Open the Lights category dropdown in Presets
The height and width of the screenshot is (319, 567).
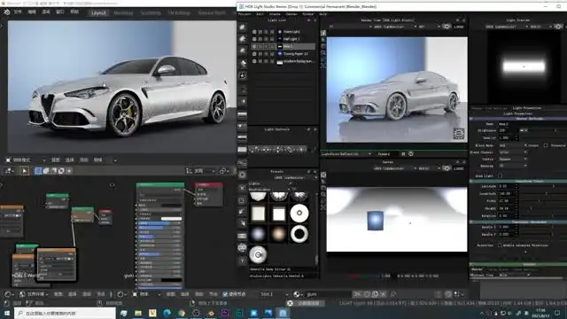coord(270,183)
